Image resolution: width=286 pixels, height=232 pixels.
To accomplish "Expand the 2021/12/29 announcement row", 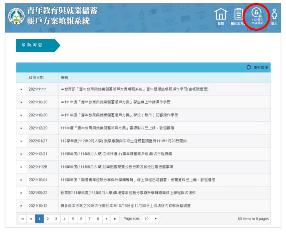I will coord(21,128).
